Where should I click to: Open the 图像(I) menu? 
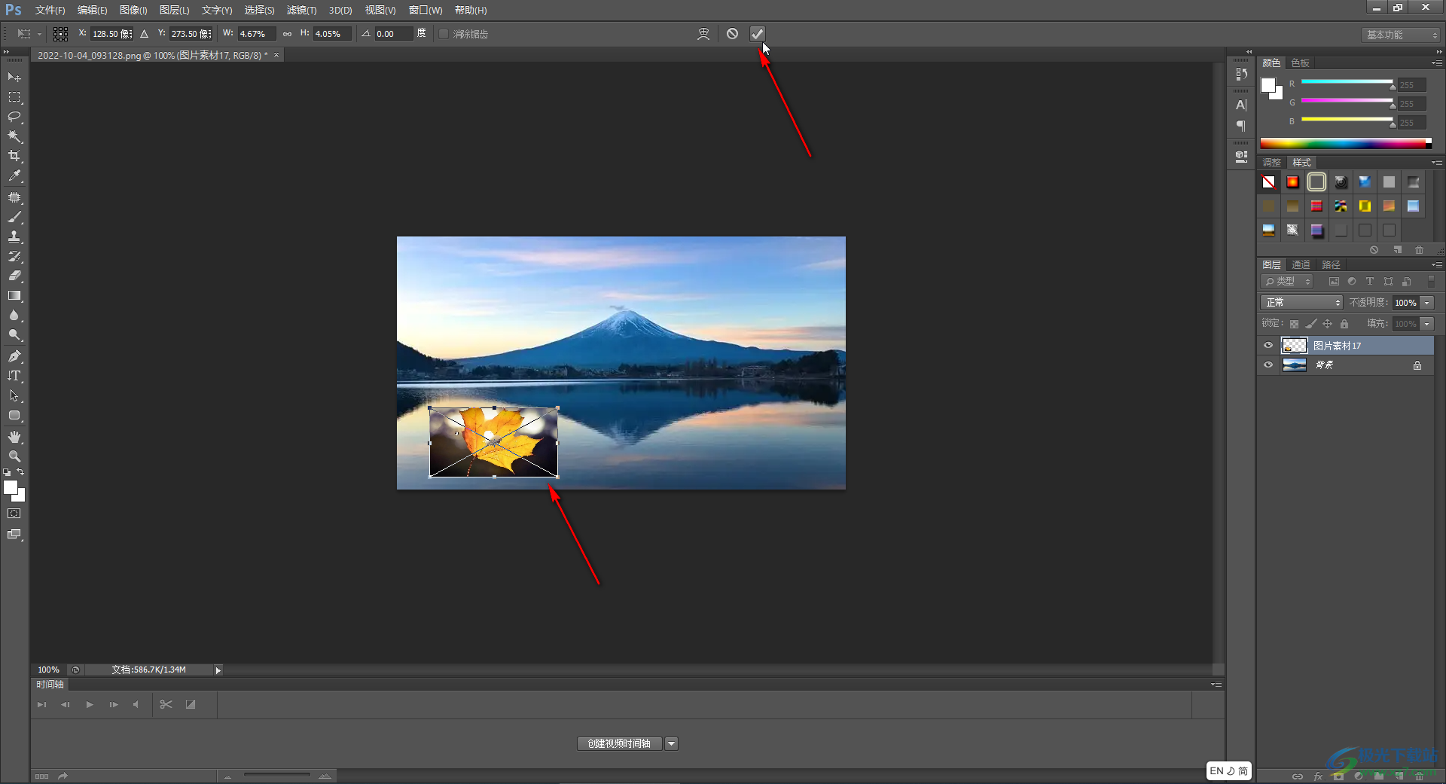click(133, 11)
